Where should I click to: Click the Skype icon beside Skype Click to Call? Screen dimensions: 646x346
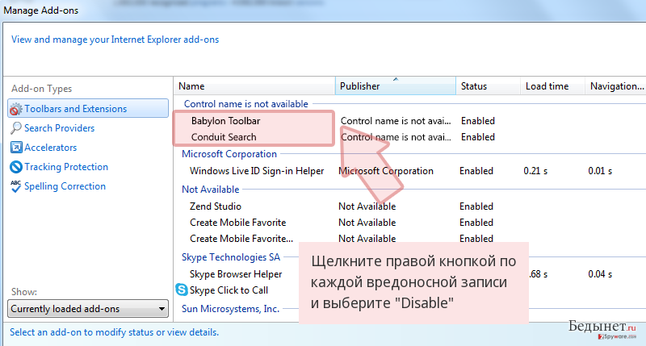(182, 290)
